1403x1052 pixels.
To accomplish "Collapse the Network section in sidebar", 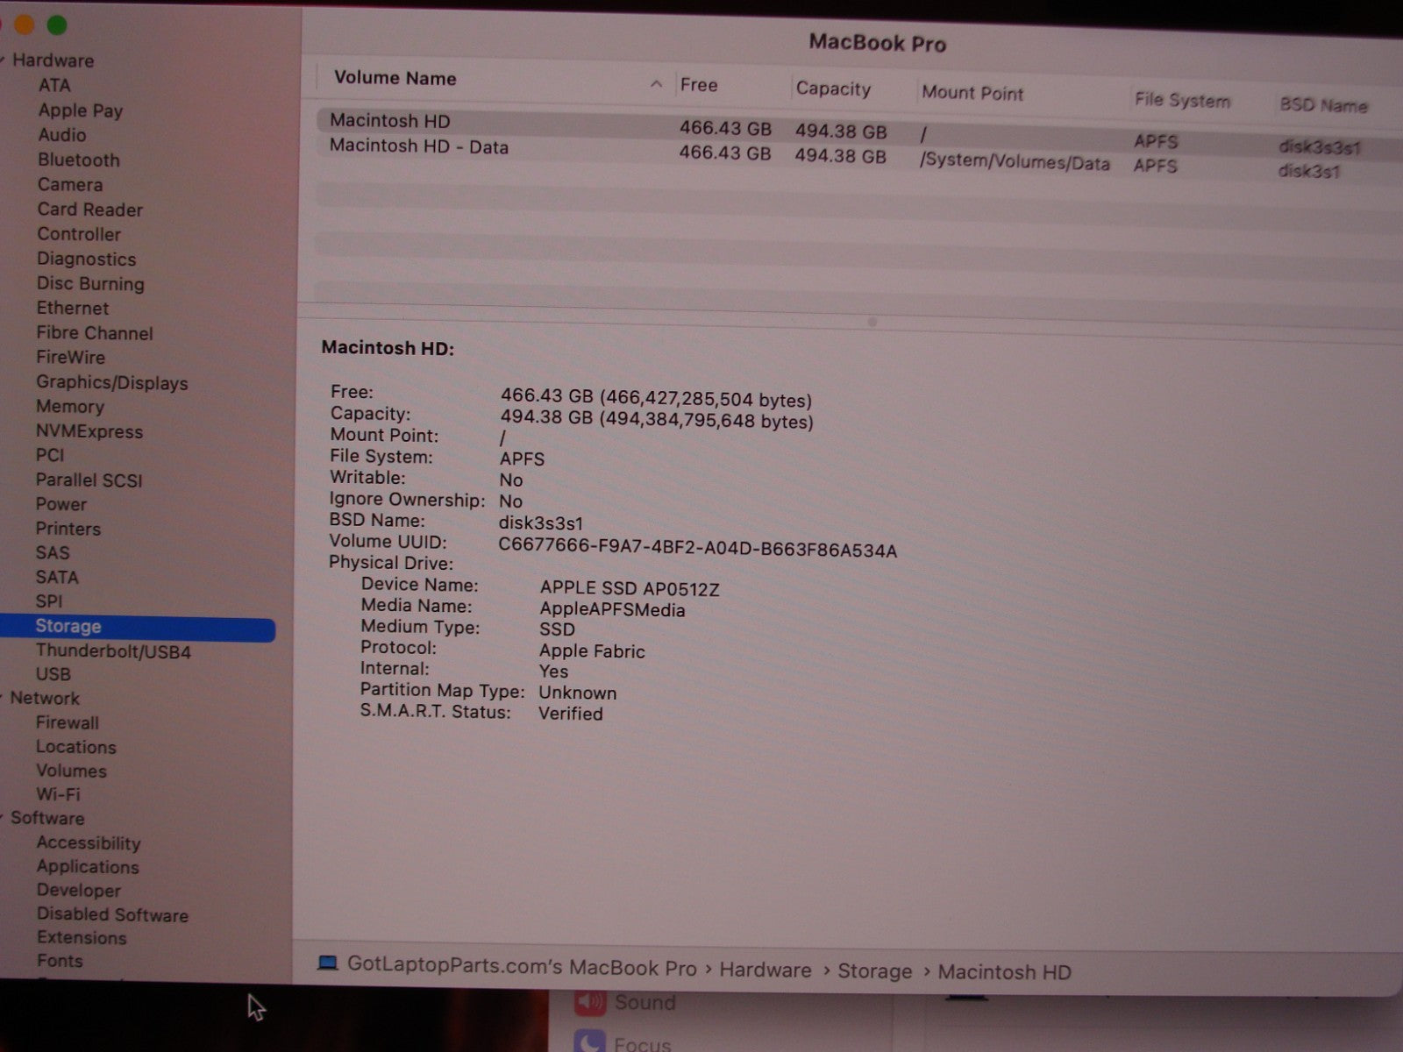I will pyautogui.click(x=4, y=698).
